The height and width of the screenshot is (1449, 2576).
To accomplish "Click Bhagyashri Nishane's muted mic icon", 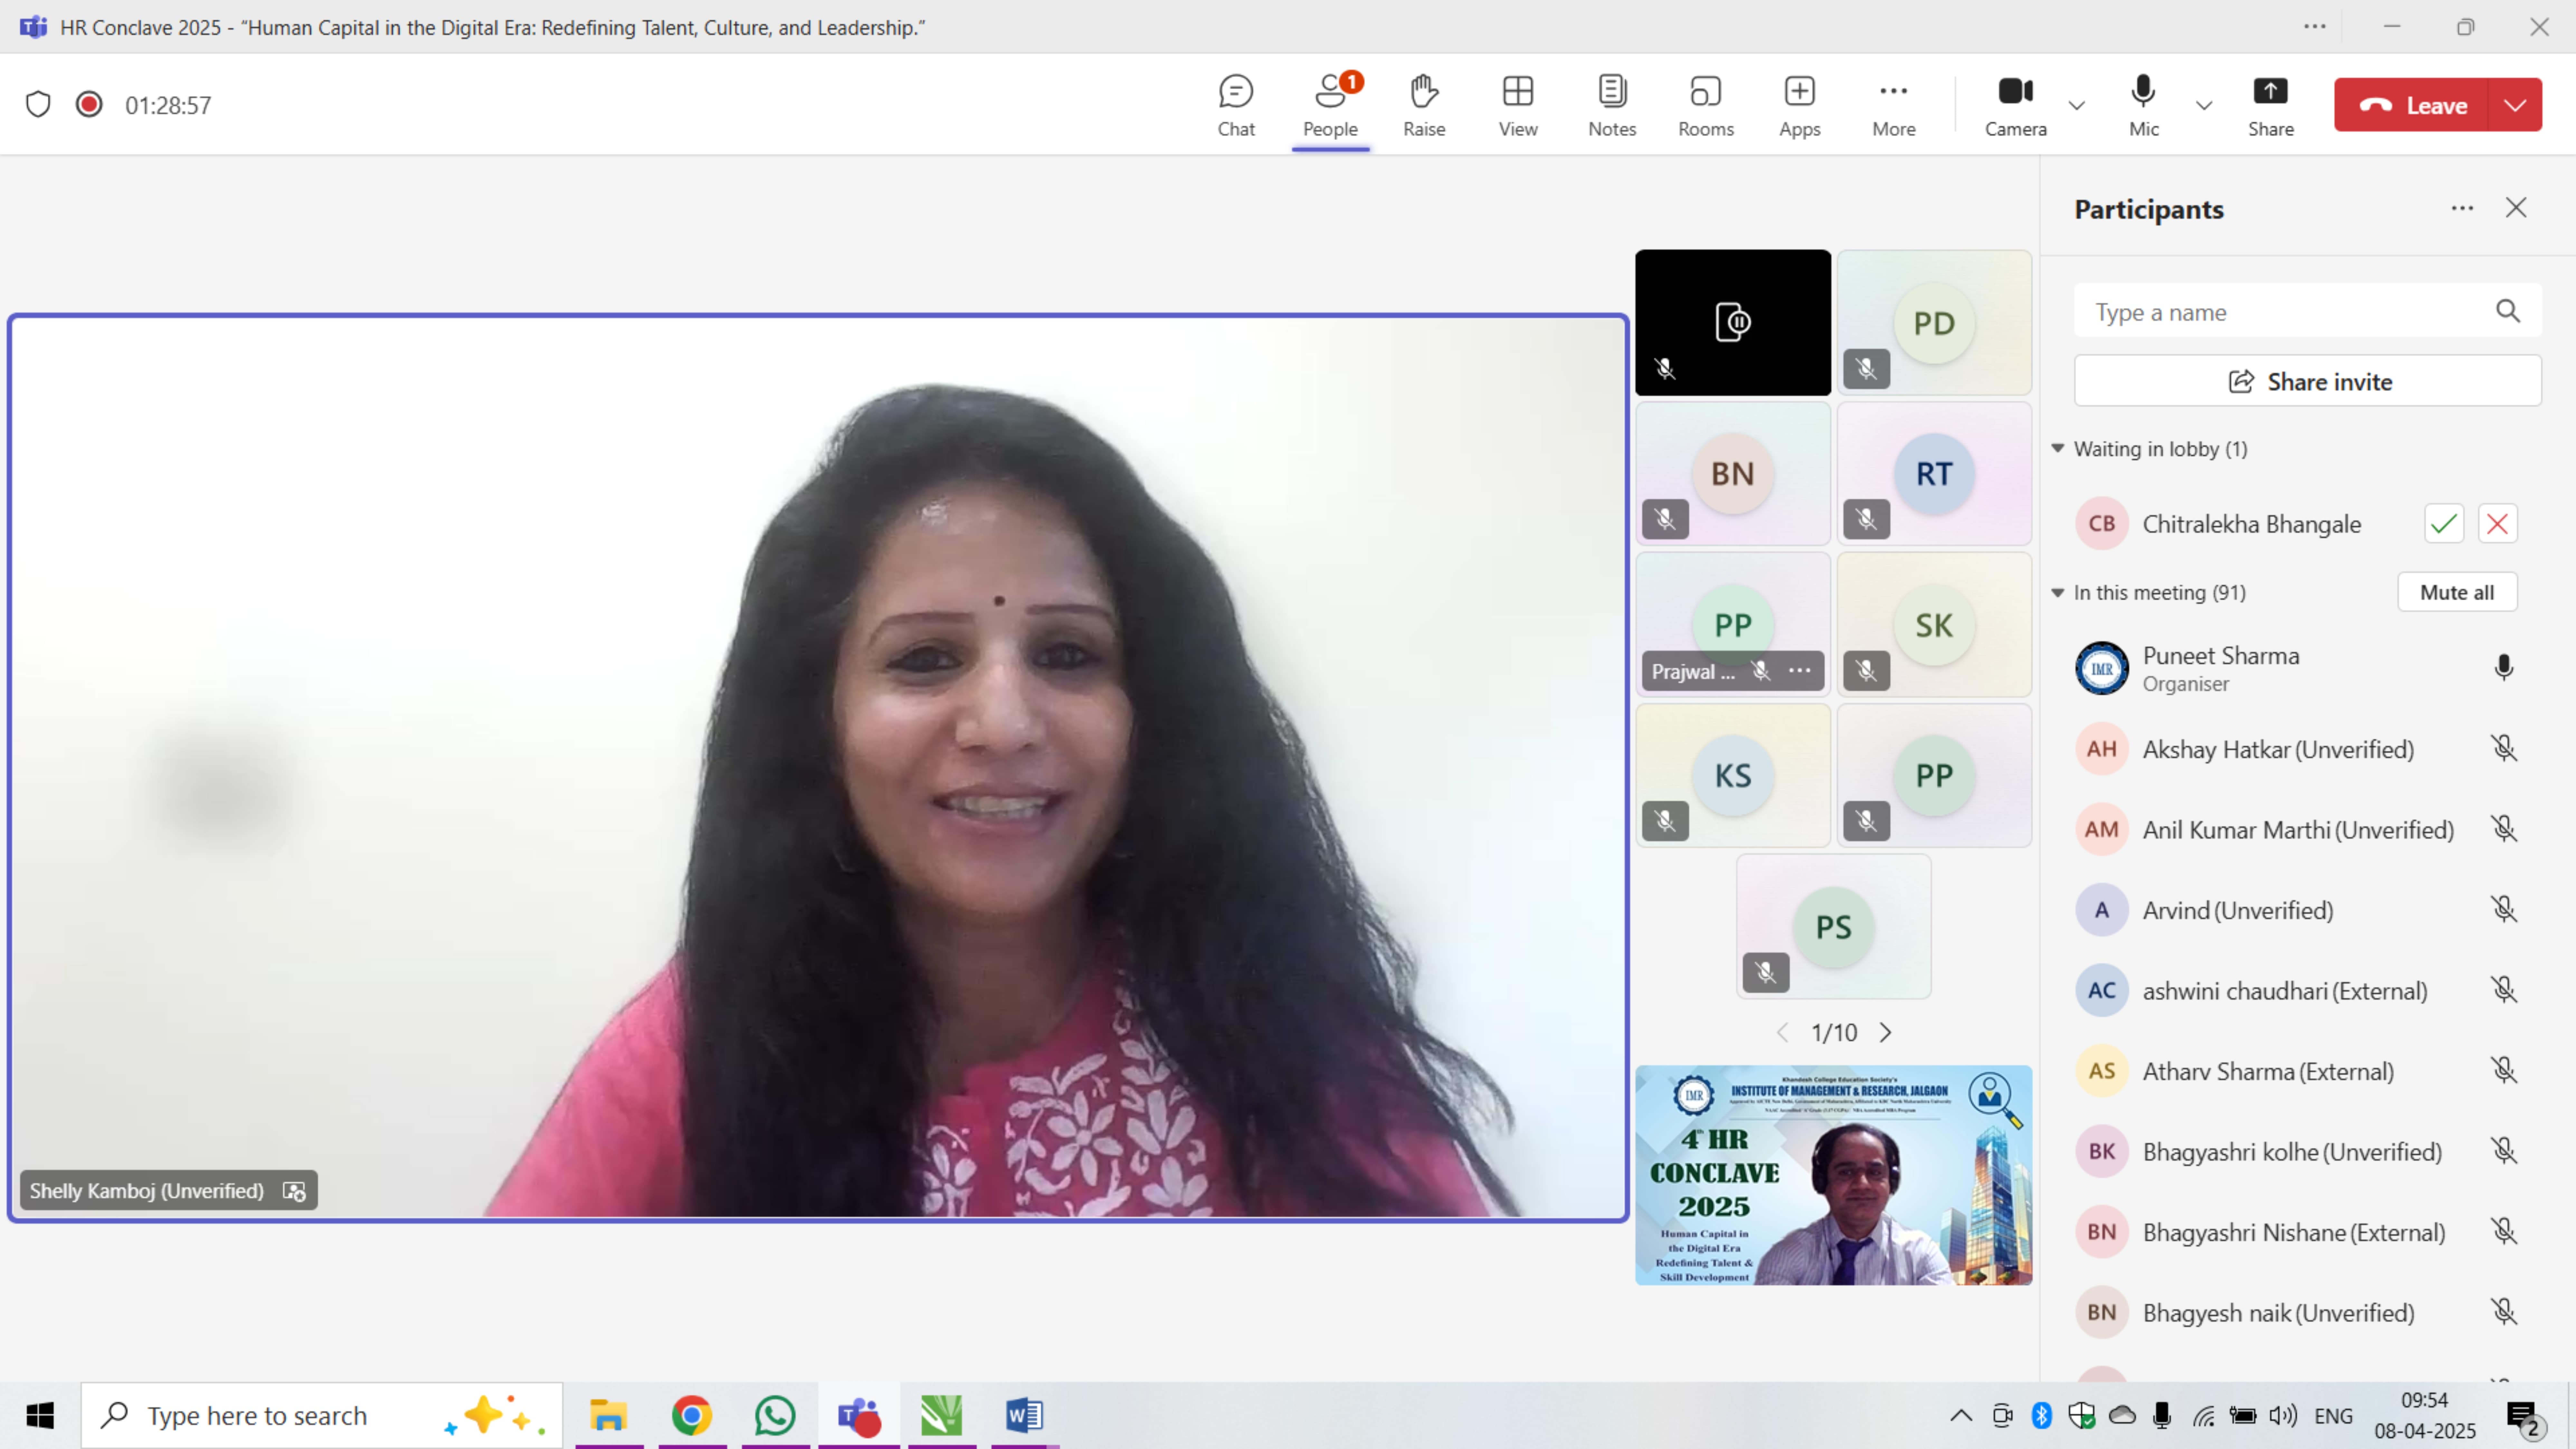I will 2503,1231.
